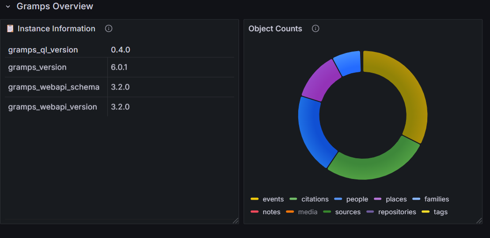
Task: Toggle the citations legend entry
Action: coord(315,199)
